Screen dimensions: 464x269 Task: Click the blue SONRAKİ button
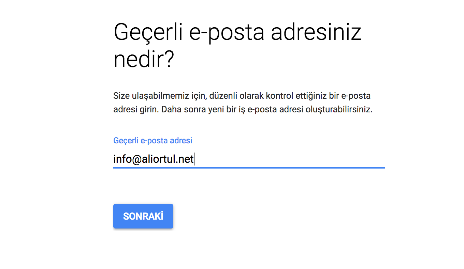[143, 216]
